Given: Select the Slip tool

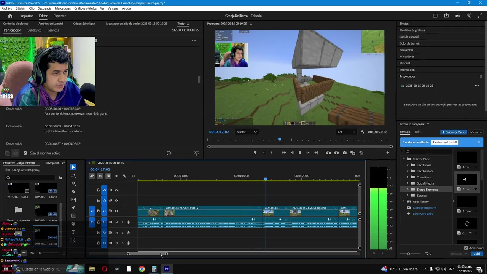Looking at the screenshot, I should pos(73,199).
